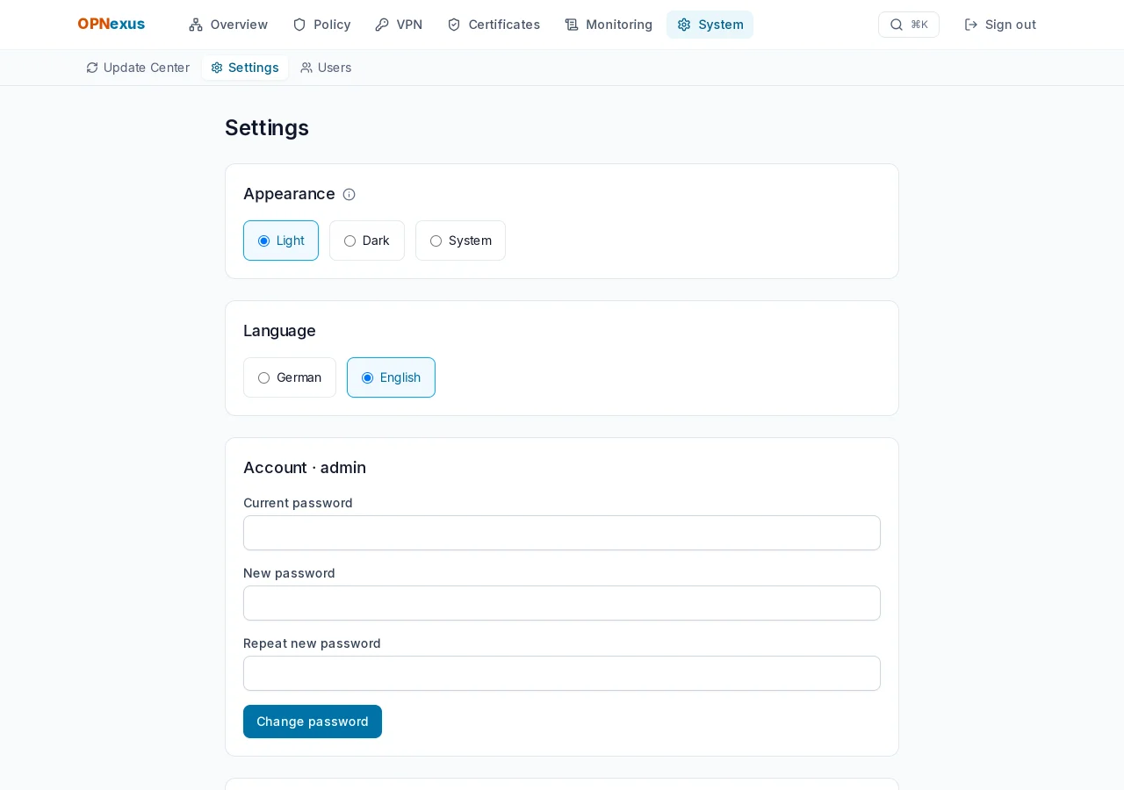Click the Certificates shield-check icon

[454, 25]
